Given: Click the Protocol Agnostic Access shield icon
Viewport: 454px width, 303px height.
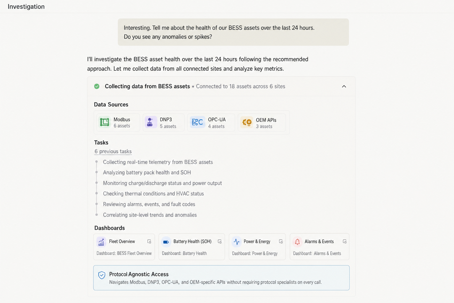Looking at the screenshot, I should (x=102, y=275).
